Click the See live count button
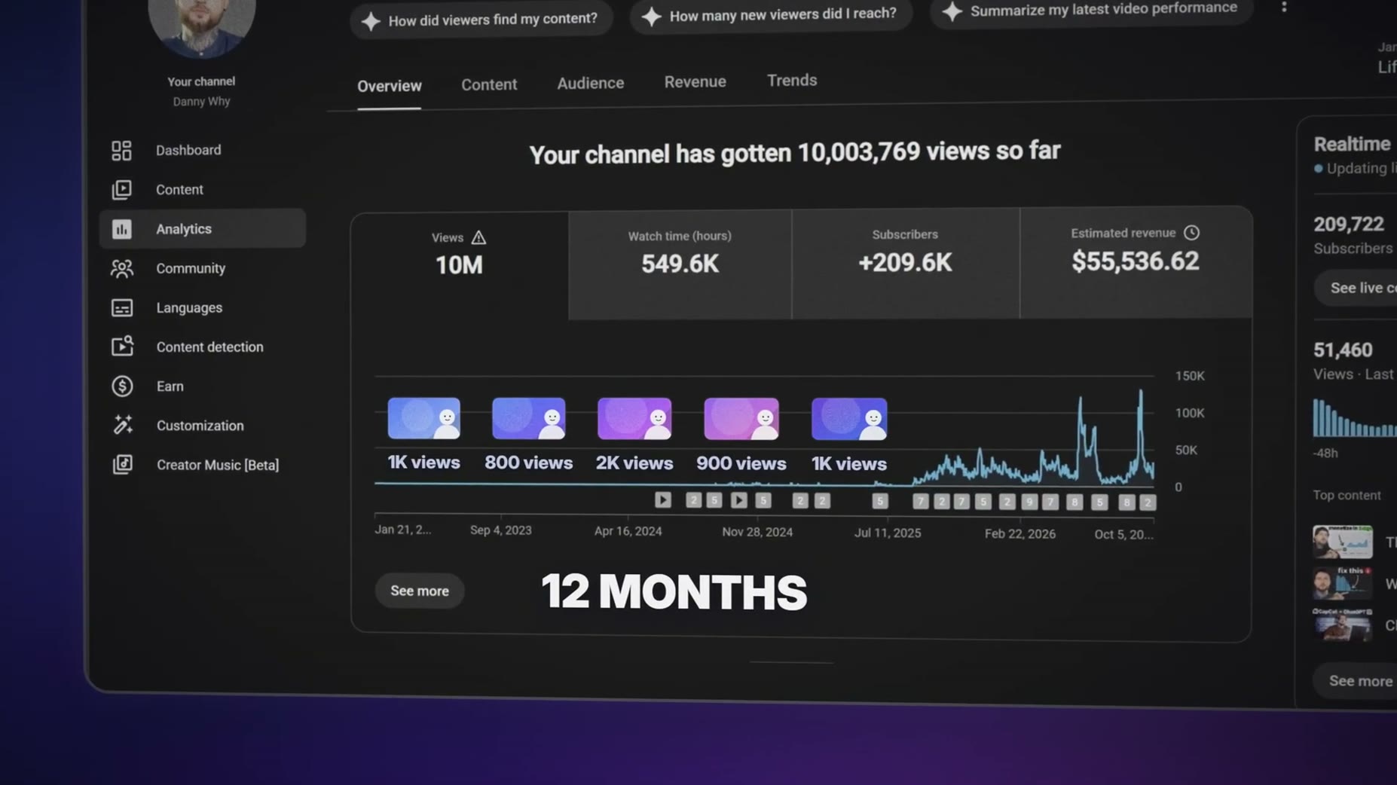This screenshot has width=1397, height=785. pos(1358,288)
